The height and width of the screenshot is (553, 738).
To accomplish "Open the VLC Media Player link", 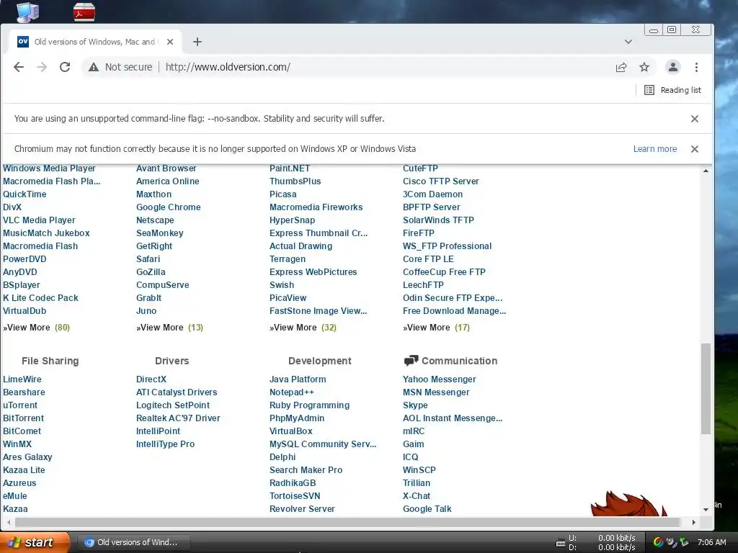I will coord(39,220).
